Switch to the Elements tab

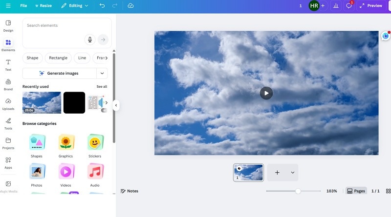(x=8, y=45)
